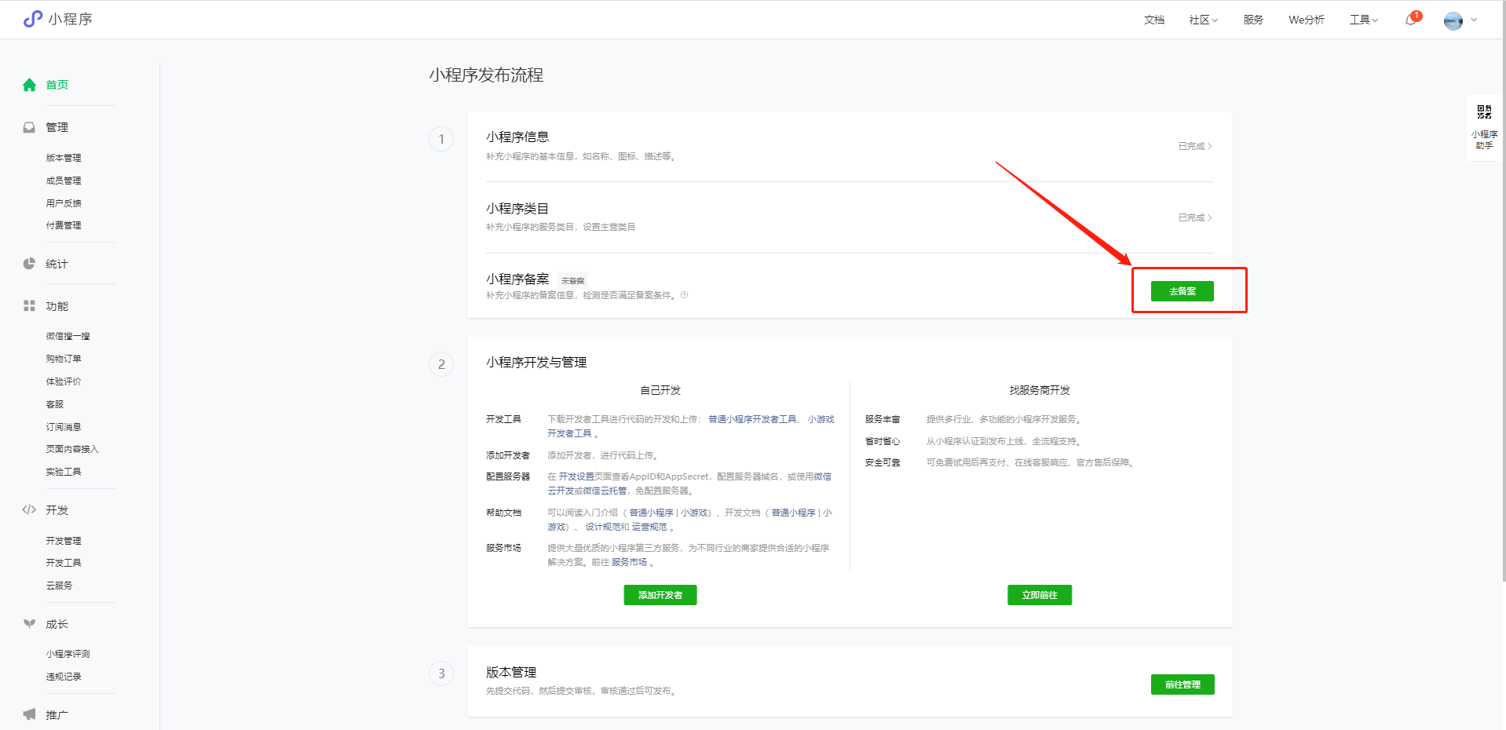Open the user avatar account menu
Screen dimensions: 1506x730
pyautogui.click(x=1453, y=20)
